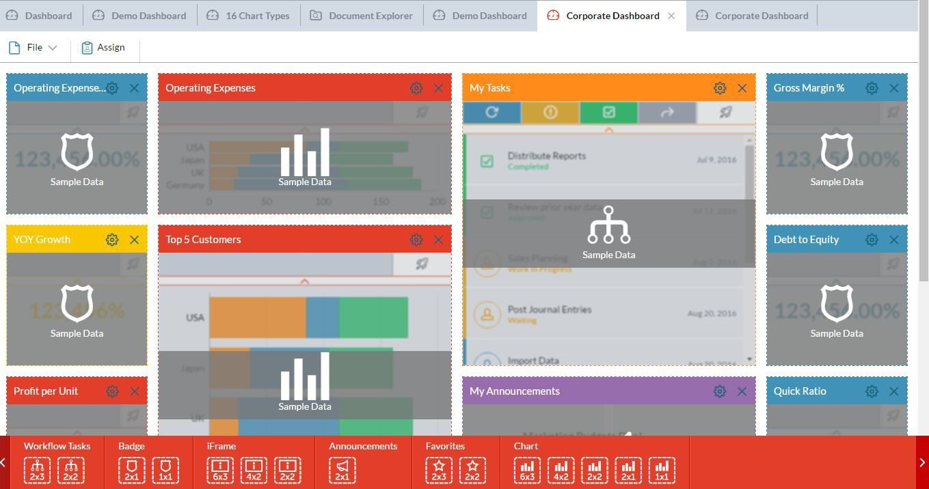929x489 pixels.
Task: Select the refresh icon in My Tasks toolbar
Action: coord(491,112)
